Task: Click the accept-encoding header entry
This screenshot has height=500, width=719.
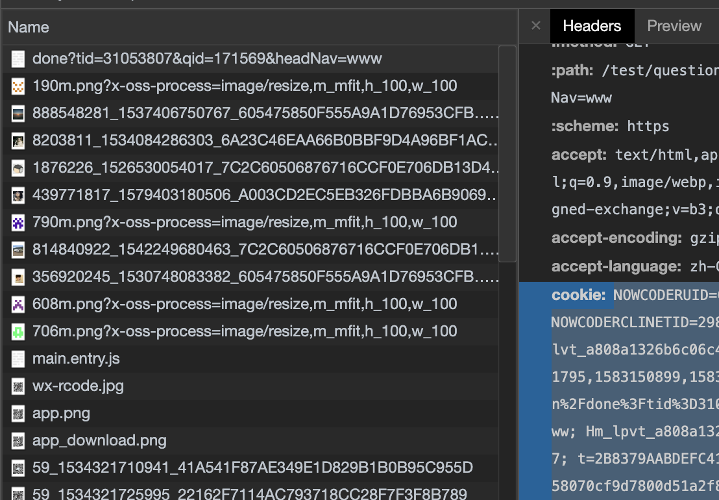Action: [x=635, y=238]
